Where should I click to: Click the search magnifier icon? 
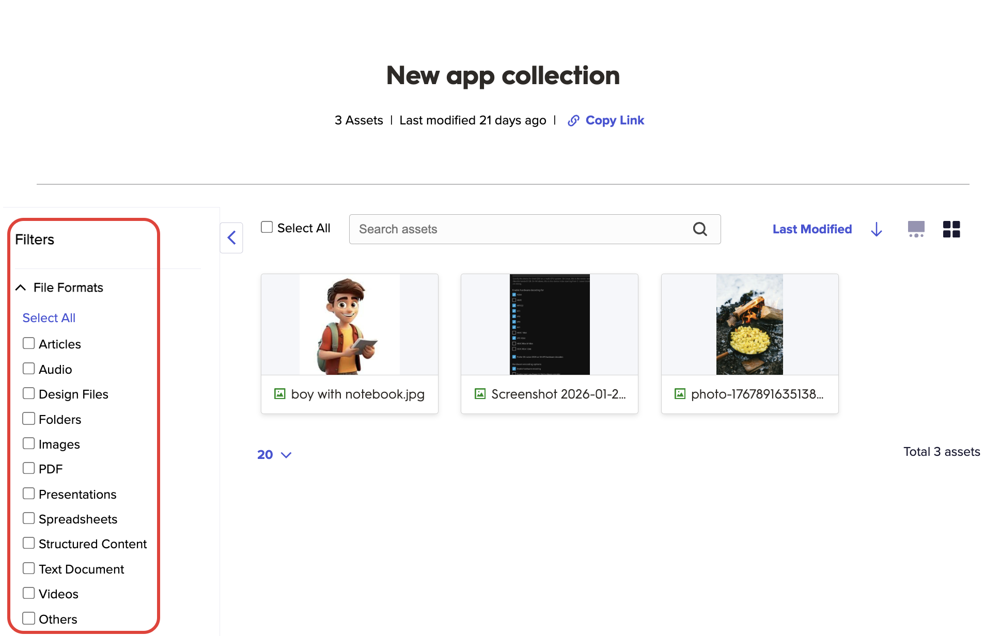click(x=699, y=229)
